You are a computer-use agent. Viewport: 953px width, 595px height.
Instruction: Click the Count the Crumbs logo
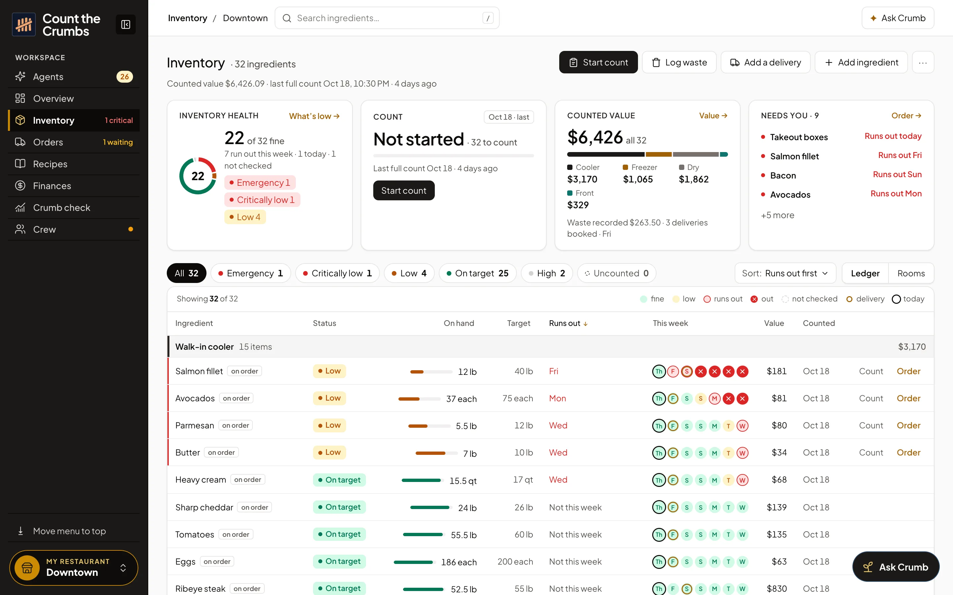(x=24, y=24)
